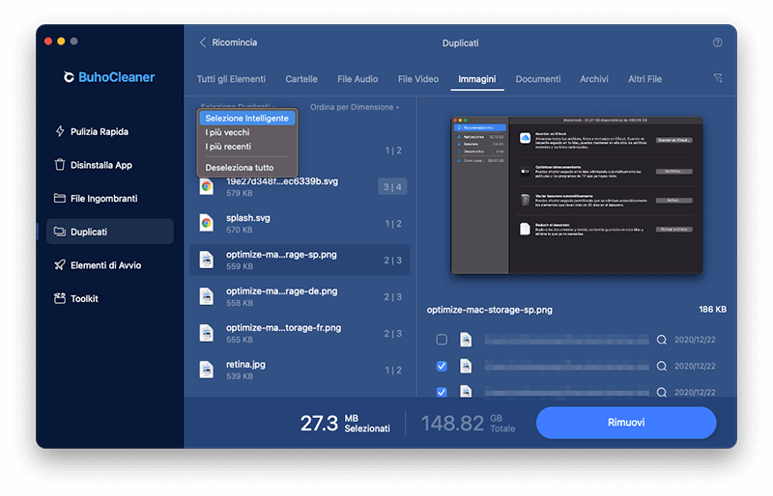
Task: Select optimize-ma...torage-fr.png row
Action: tap(300, 333)
